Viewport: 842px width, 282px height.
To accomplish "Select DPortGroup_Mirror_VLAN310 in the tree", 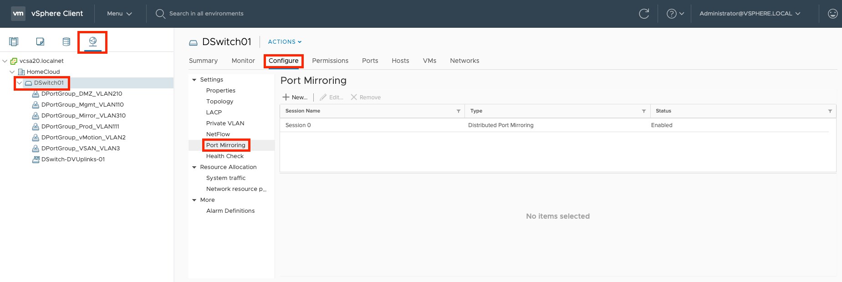I will (83, 116).
